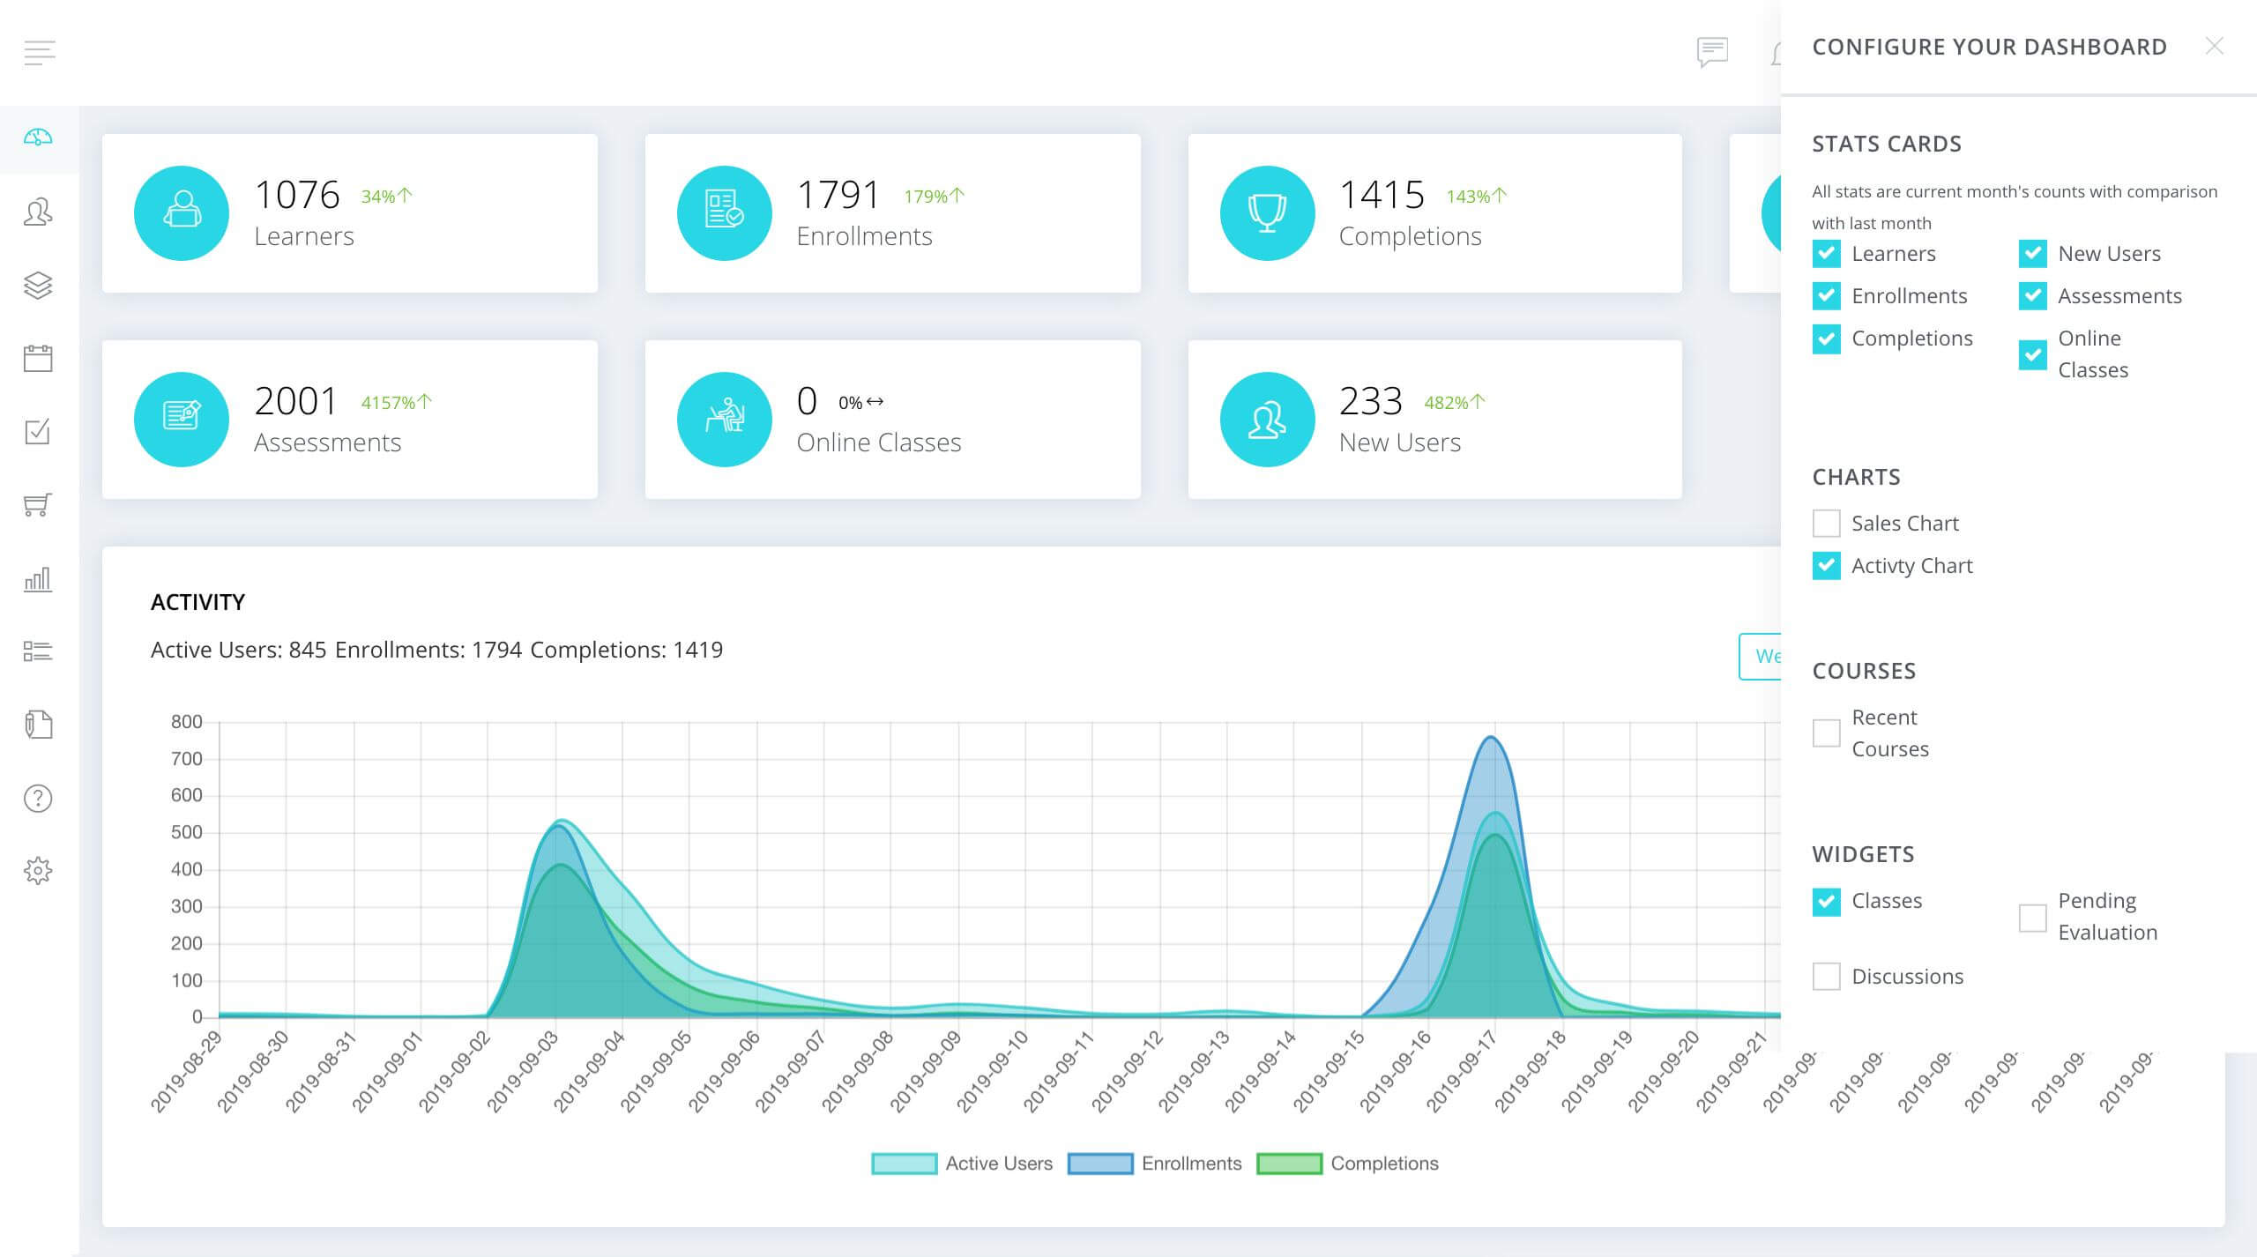2257x1257 pixels.
Task: Disable the Discussions widget checkbox
Action: tap(1829, 975)
